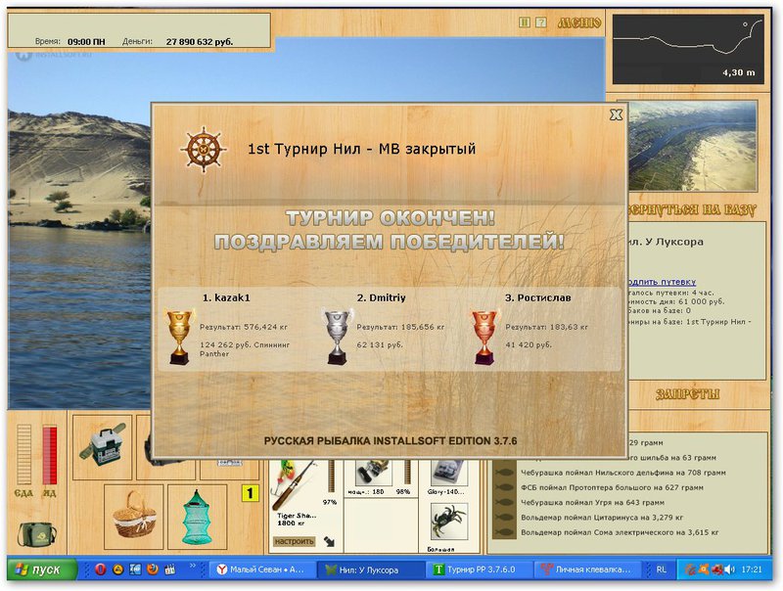The width and height of the screenshot is (783, 591).
Task: Click the system clock showing 17:21
Action: 752,569
